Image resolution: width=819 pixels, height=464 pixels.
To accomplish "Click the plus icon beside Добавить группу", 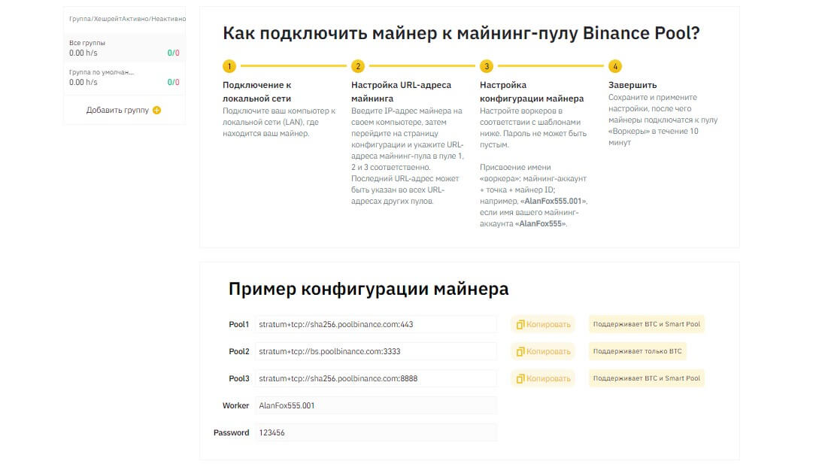I will [156, 111].
